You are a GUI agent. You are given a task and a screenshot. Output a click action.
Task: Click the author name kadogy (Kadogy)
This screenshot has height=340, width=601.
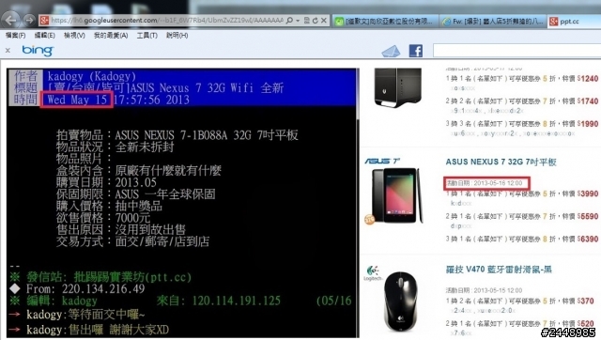pos(92,76)
